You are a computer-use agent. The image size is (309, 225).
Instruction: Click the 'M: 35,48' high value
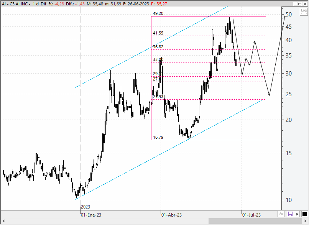pyautogui.click(x=95, y=4)
